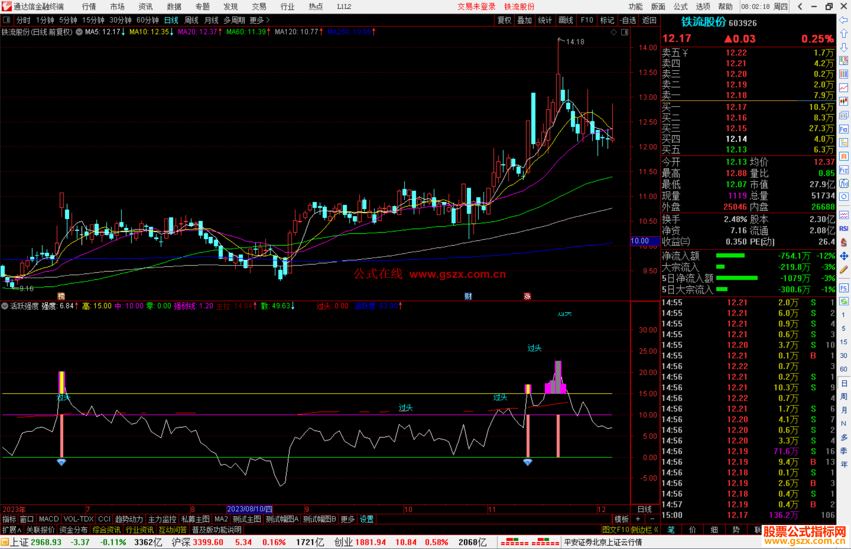The width and height of the screenshot is (851, 549).
Task: Click the MACD indicator button
Action: click(x=49, y=519)
